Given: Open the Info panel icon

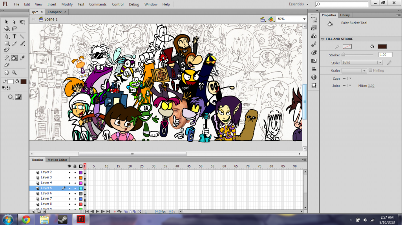Looking at the screenshot, I should click(x=314, y=77).
